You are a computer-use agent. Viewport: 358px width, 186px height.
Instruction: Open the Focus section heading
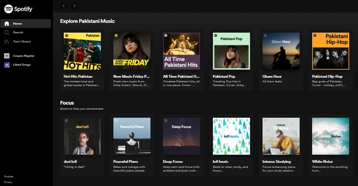pos(67,103)
